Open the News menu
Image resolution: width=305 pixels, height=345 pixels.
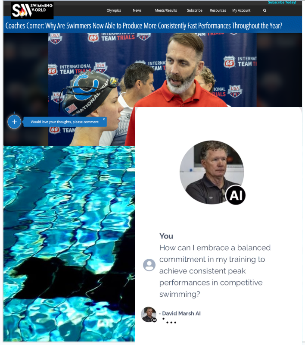(x=137, y=10)
